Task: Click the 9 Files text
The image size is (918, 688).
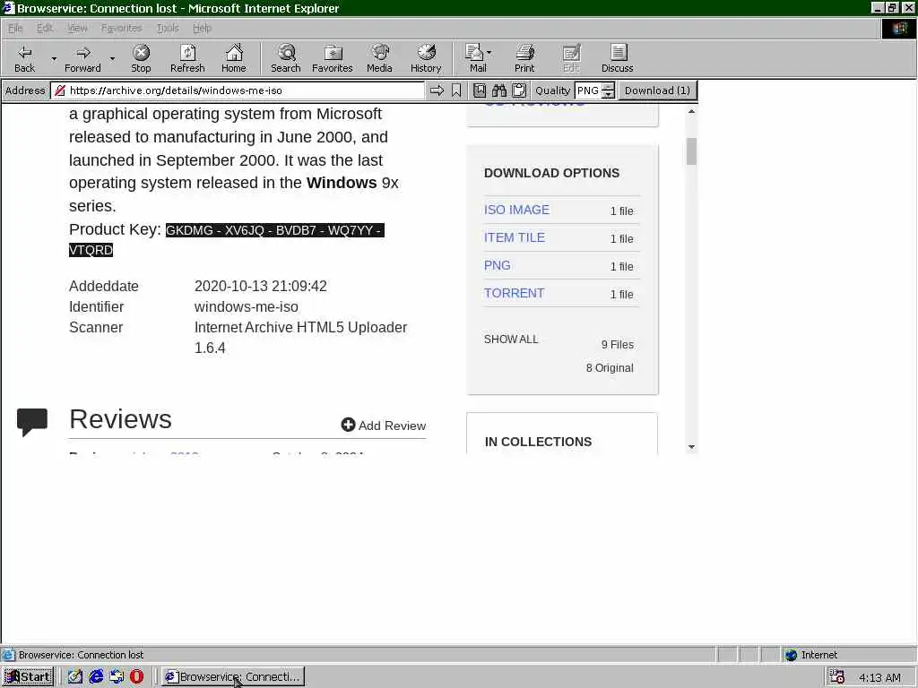Action: coord(617,345)
